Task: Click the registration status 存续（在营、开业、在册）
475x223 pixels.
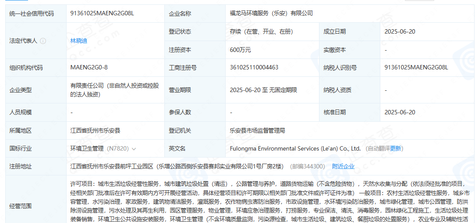Action: click(261, 31)
